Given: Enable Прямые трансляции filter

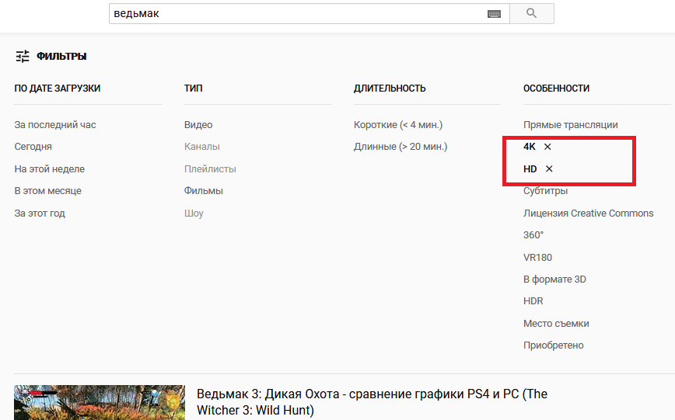Looking at the screenshot, I should coord(570,125).
